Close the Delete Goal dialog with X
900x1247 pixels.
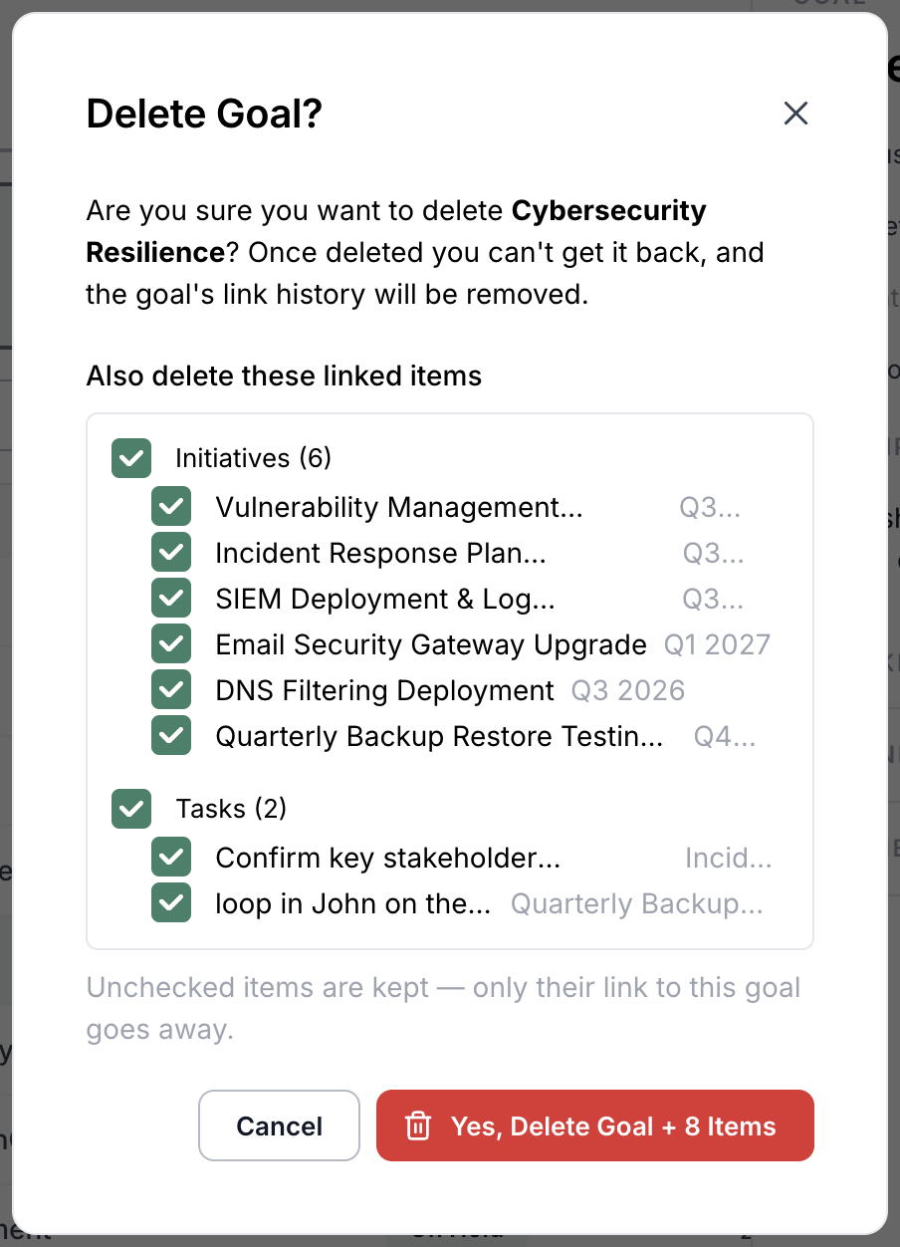[x=795, y=114]
